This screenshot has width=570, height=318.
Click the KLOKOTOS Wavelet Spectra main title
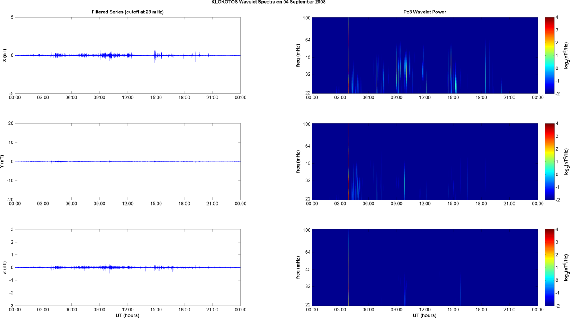click(268, 2)
